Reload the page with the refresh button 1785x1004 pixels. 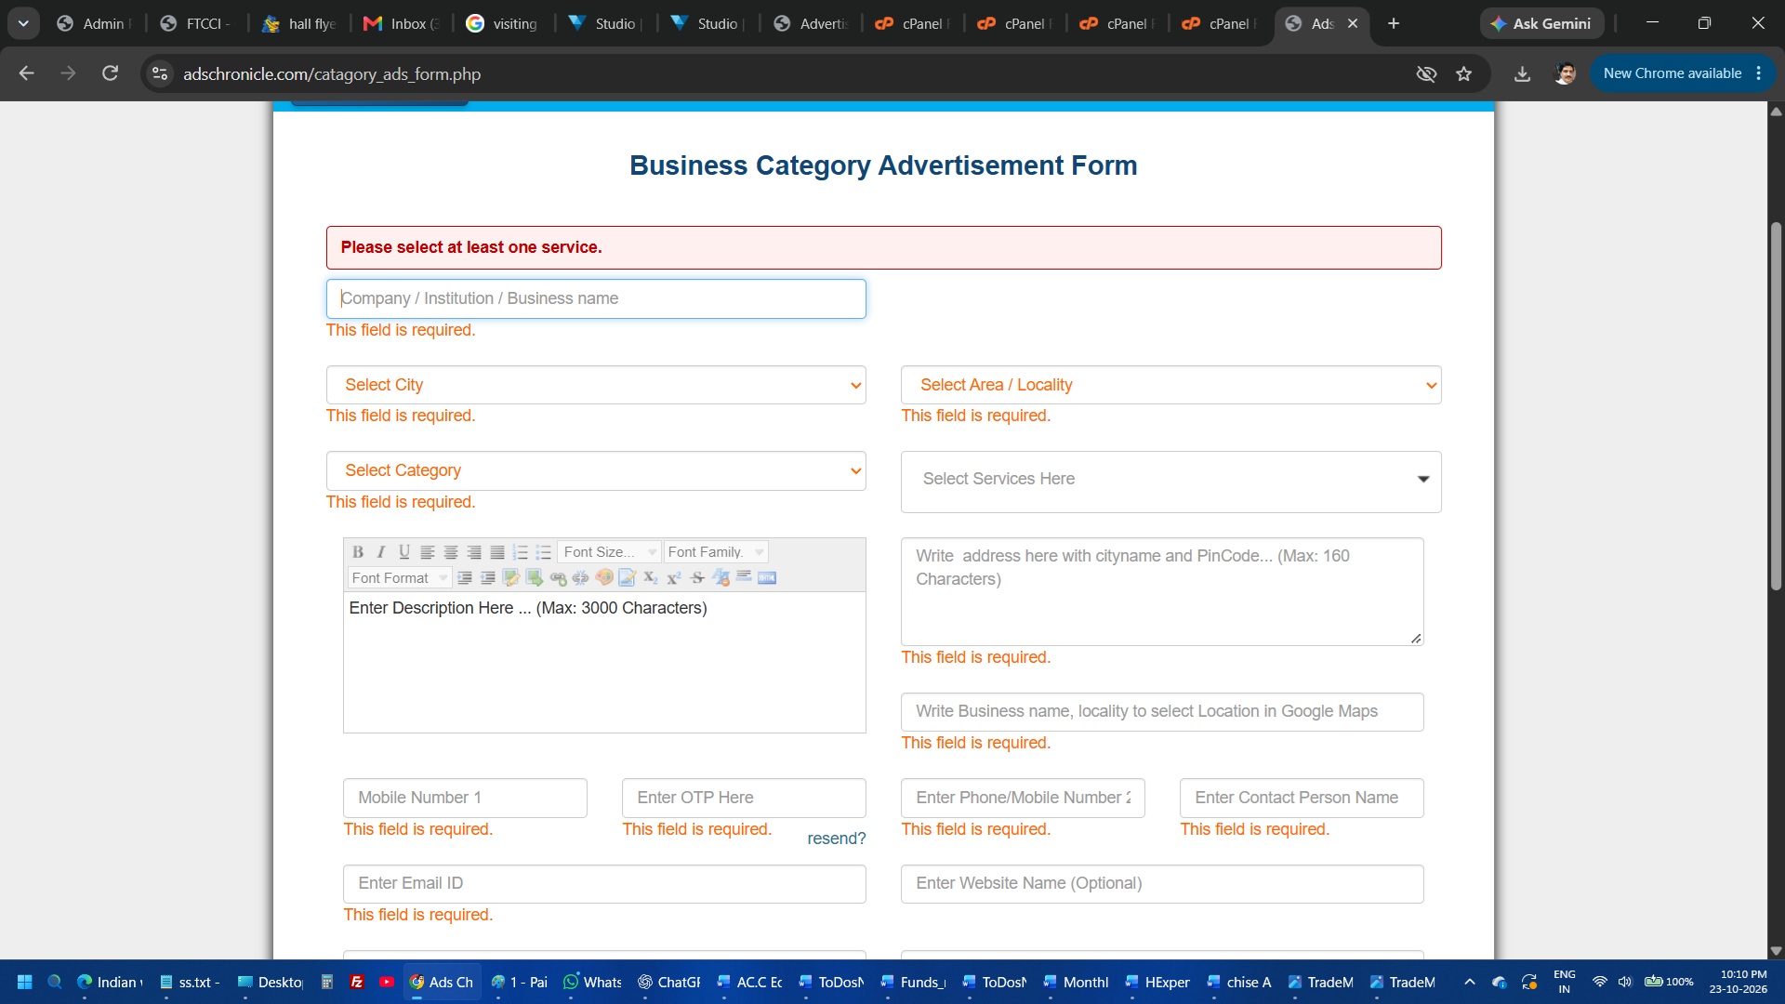110,73
